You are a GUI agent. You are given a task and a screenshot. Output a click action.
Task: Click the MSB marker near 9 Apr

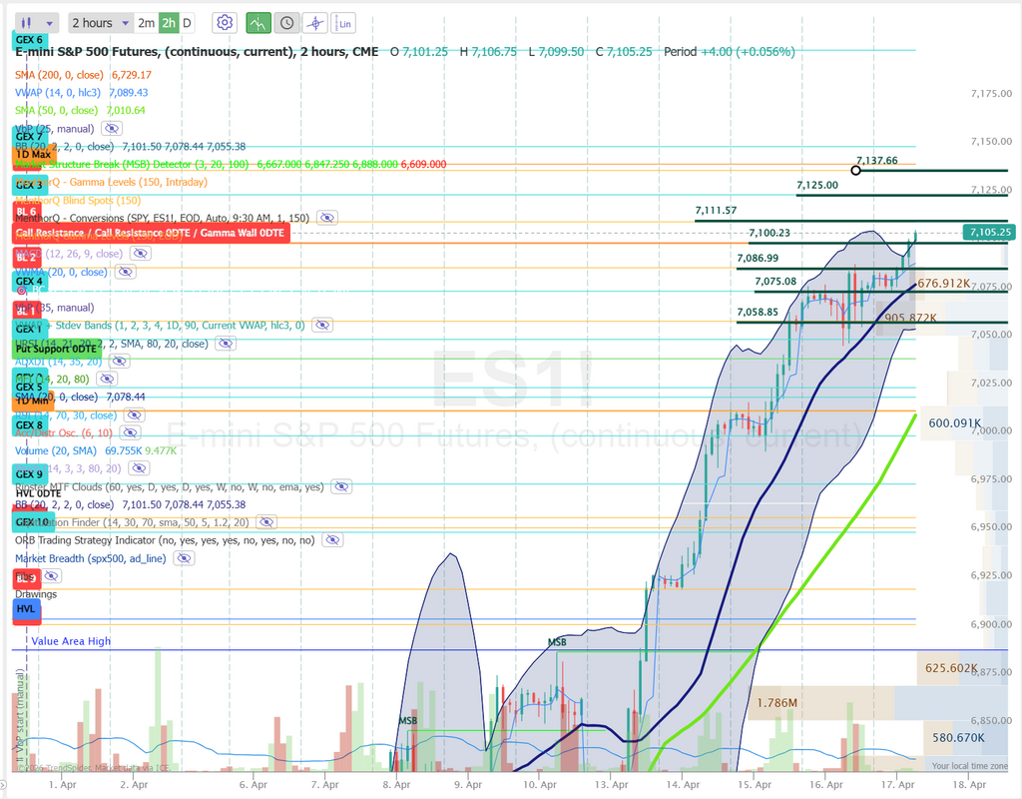coord(556,642)
